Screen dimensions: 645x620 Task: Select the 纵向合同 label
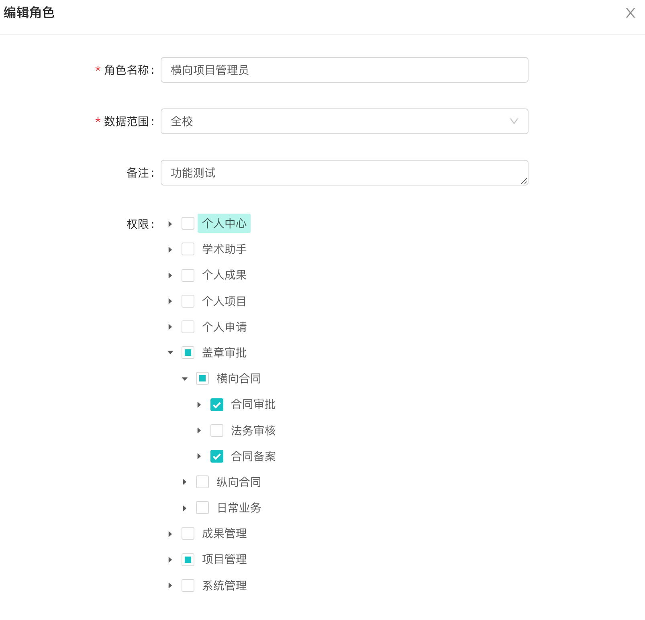coord(239,482)
